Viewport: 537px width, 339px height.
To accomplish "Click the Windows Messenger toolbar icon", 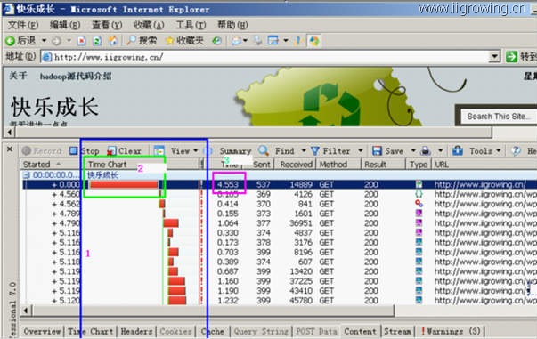I will (x=314, y=41).
